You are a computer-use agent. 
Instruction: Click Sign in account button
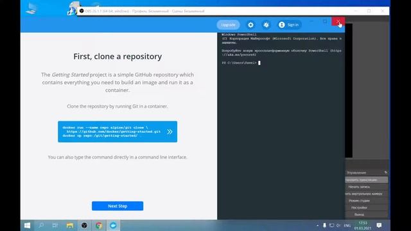pyautogui.click(x=289, y=25)
